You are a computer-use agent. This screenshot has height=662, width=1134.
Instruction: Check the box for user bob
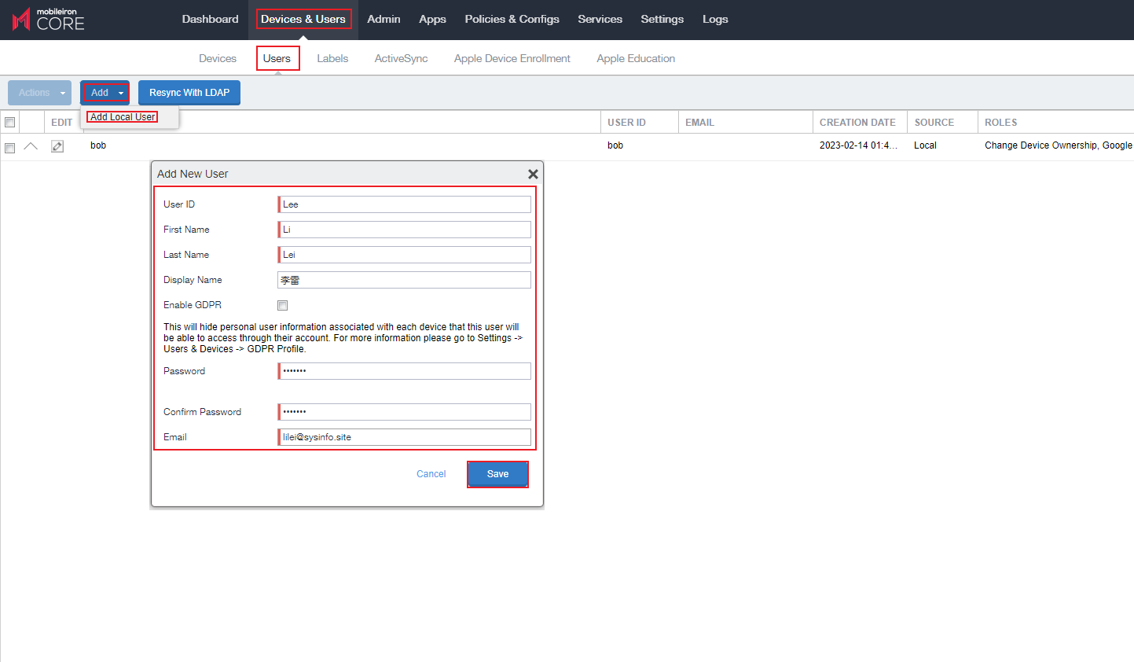click(x=10, y=148)
